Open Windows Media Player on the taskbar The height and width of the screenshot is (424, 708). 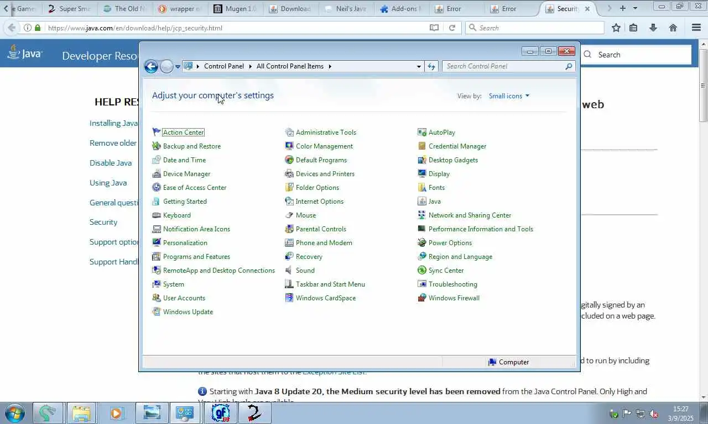[x=116, y=413]
